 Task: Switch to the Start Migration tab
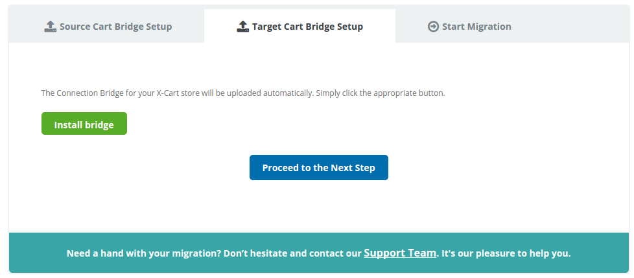click(469, 27)
